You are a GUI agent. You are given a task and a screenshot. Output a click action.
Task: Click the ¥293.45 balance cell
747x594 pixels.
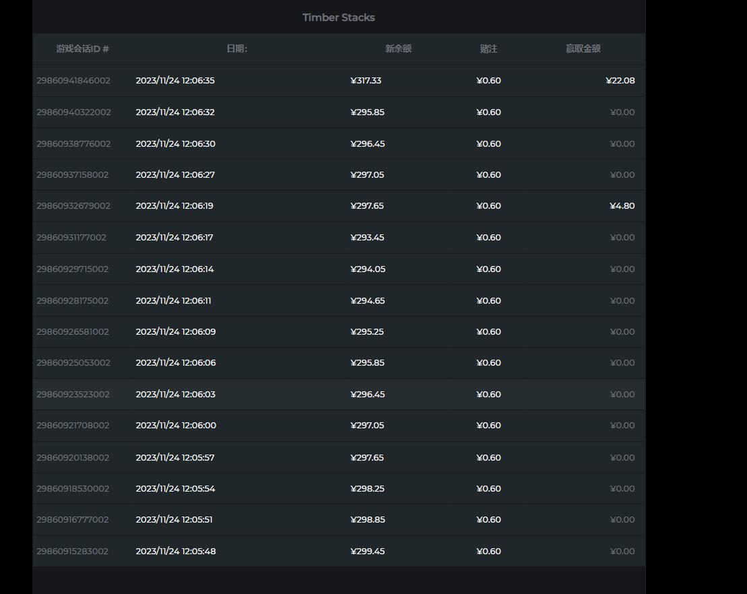tap(367, 237)
